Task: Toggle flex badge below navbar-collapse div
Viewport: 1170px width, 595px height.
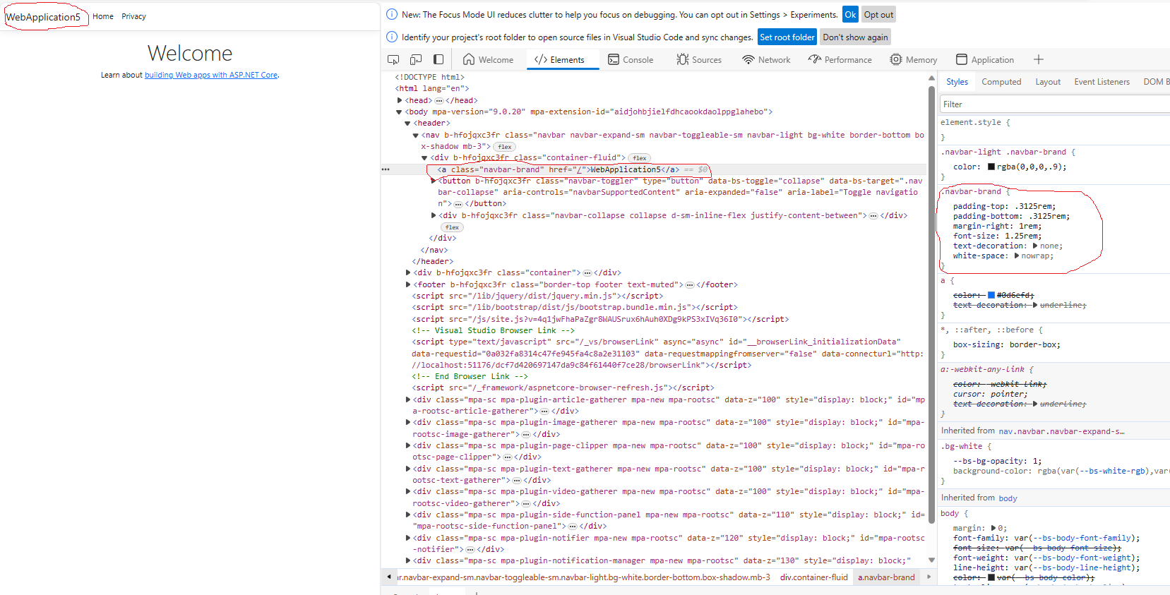Action: click(x=452, y=227)
